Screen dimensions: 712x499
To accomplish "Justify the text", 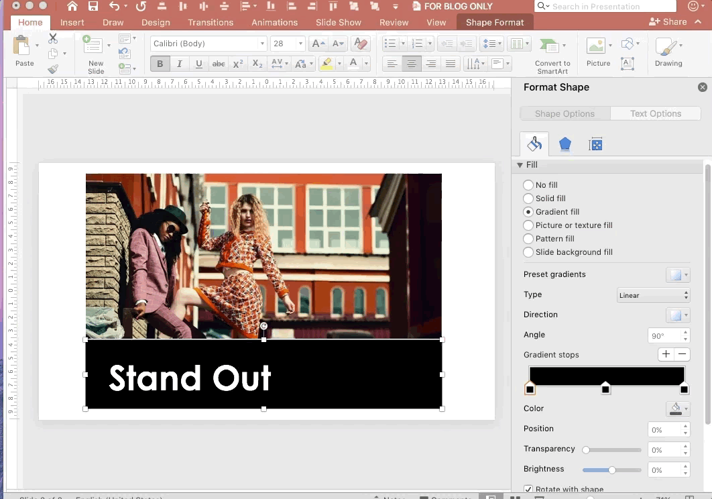I will (451, 64).
